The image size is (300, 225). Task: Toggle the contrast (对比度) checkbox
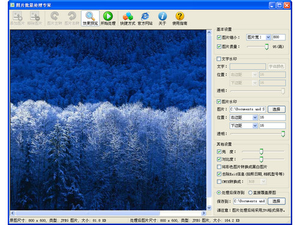[x=219, y=159]
